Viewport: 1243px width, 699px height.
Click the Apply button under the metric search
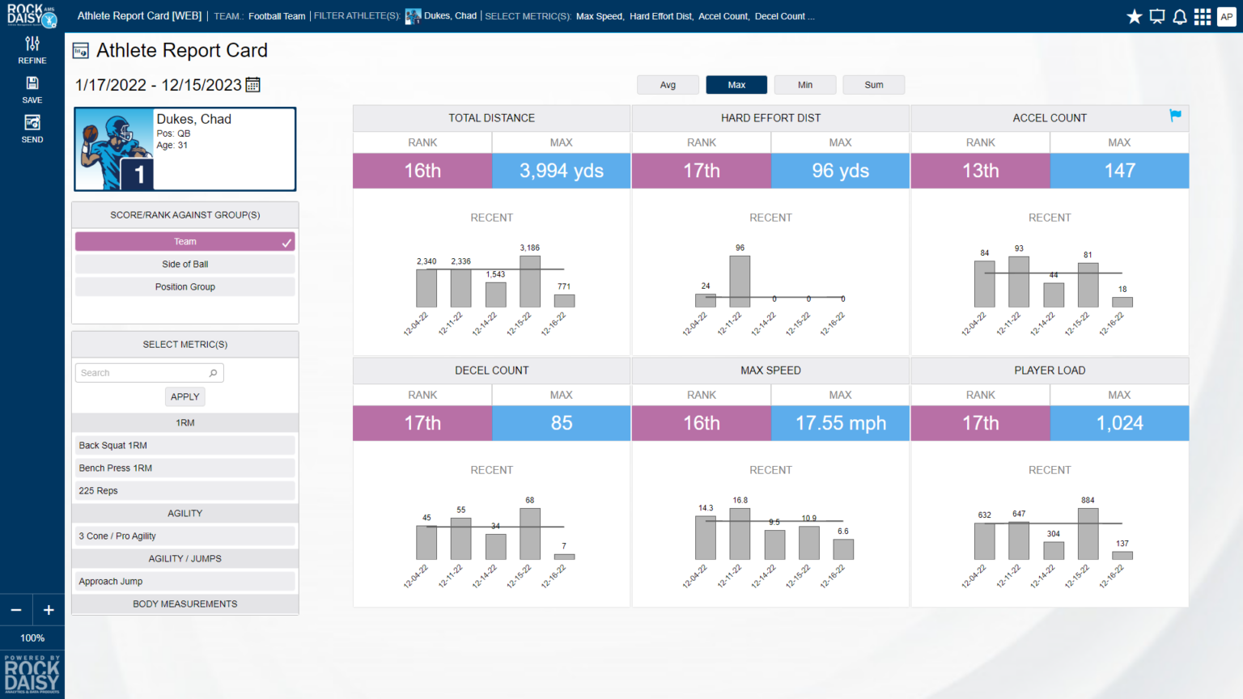[x=185, y=396]
